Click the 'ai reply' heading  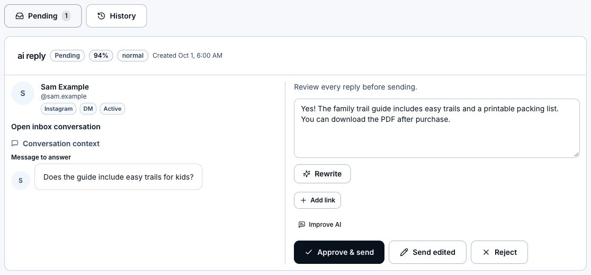coord(31,56)
